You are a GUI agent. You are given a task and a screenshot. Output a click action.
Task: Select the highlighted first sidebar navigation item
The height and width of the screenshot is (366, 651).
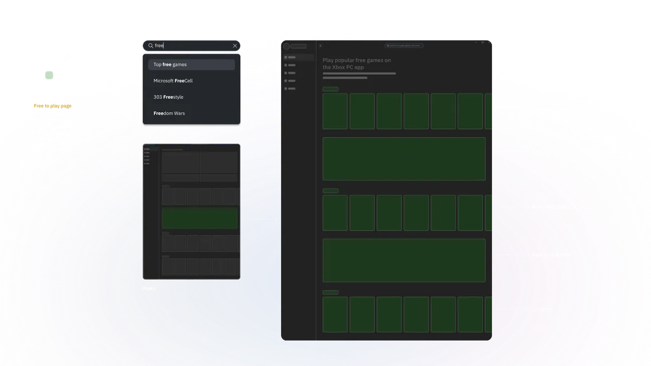point(298,57)
